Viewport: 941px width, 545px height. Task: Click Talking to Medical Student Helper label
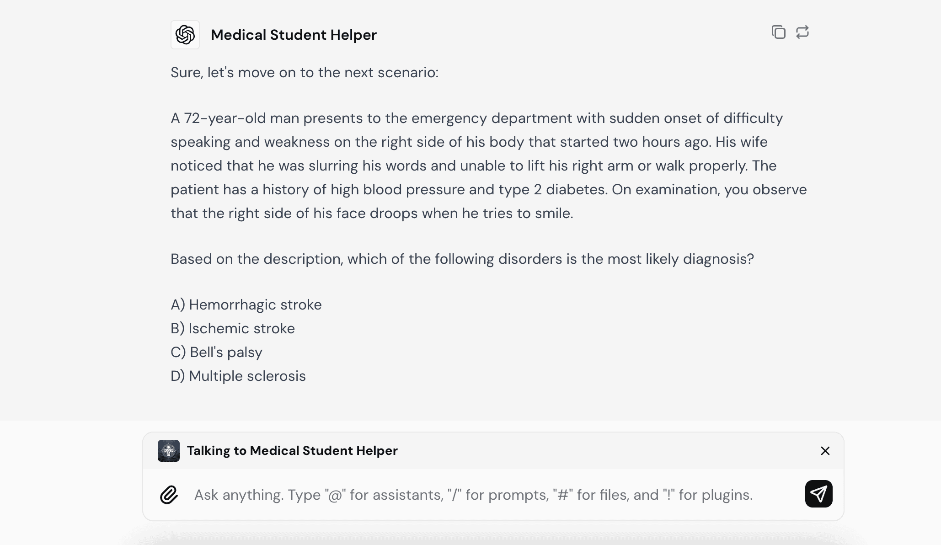(x=293, y=450)
